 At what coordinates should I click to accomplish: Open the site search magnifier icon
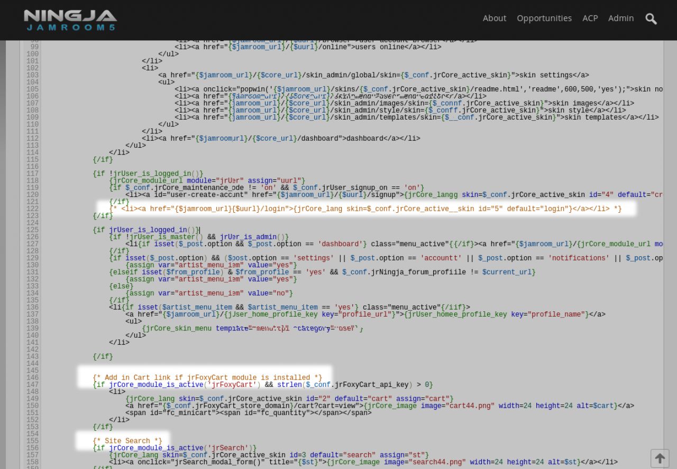(x=651, y=19)
